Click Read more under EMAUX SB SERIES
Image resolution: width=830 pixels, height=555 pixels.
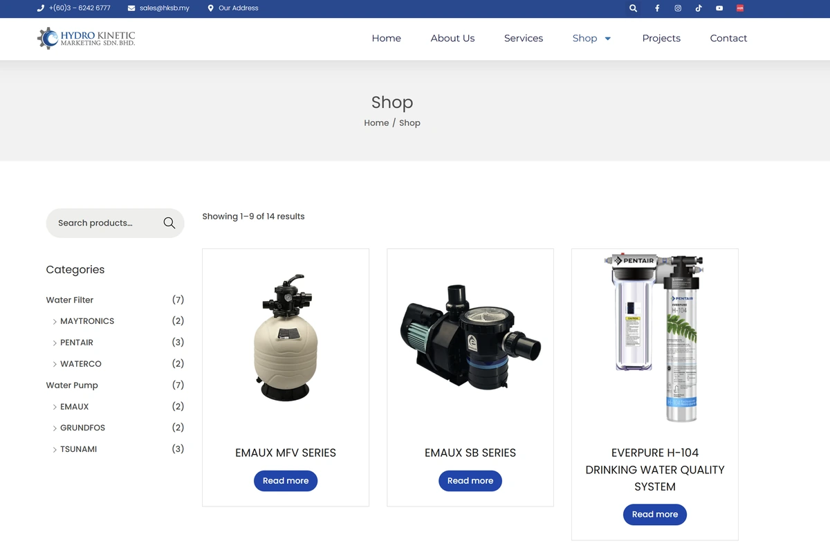[470, 481]
